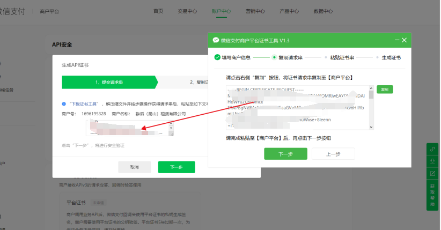Screen dimensions: 441x230
Task: Open the 首页 nav tab
Action: tap(158, 11)
